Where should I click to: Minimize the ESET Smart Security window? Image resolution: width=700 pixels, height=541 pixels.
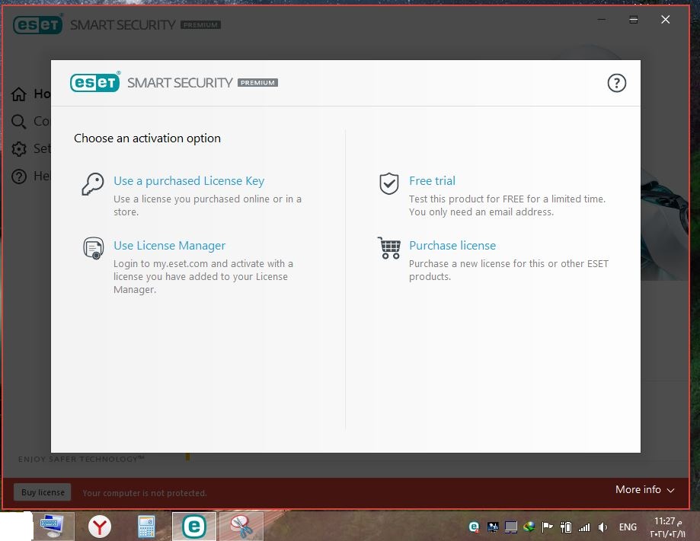point(602,20)
